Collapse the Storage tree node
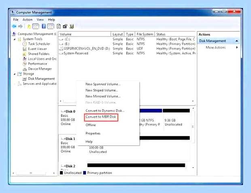Viewport: 251px width, 193px height. pos(15,74)
